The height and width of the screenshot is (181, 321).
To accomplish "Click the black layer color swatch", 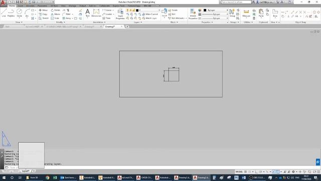I will point(137,10).
